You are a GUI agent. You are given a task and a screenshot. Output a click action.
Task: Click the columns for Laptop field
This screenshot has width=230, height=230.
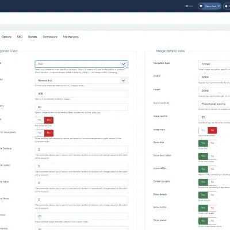tap(81, 166)
